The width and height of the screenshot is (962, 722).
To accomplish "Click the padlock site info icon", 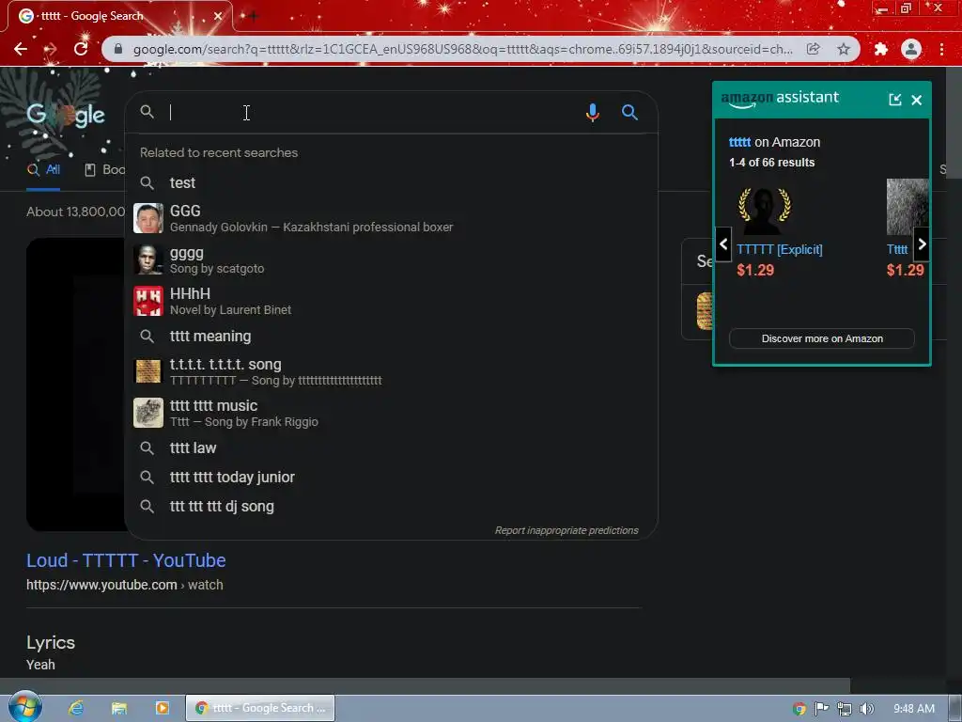I will tap(118, 49).
